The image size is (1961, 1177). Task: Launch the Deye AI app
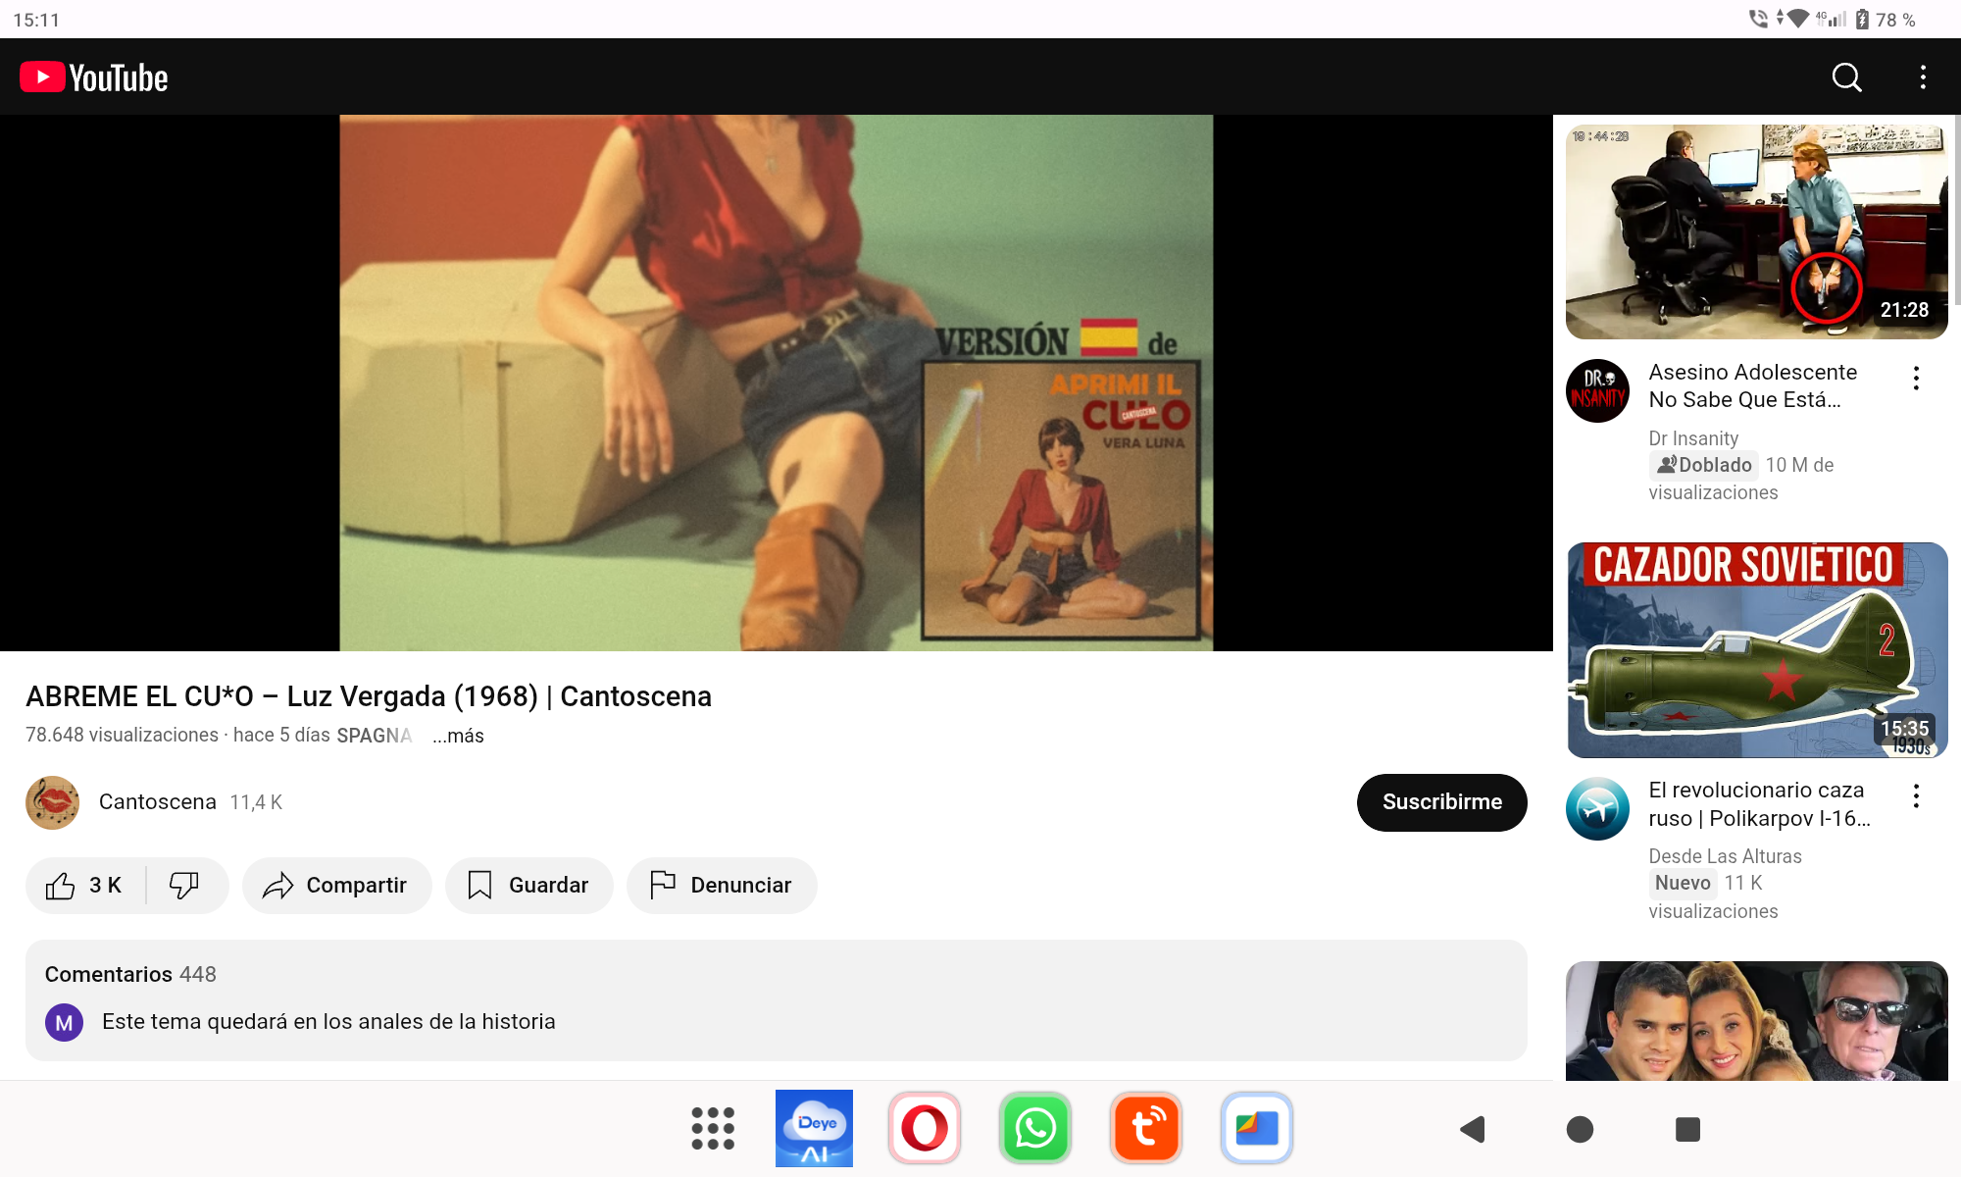click(x=814, y=1129)
